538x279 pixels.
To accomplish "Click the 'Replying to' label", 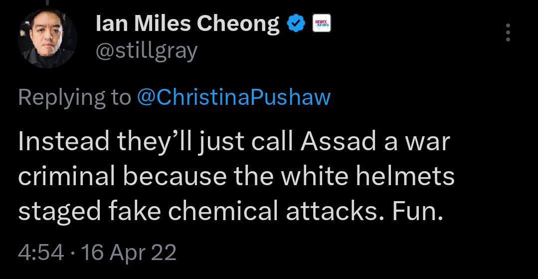I will [x=74, y=97].
